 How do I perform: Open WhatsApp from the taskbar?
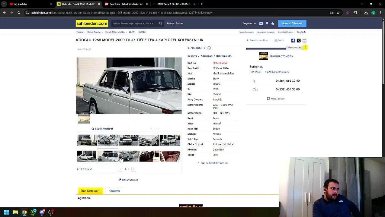click(x=33, y=212)
